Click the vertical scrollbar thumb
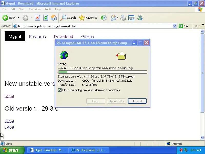205x154 pixels. coord(202,73)
